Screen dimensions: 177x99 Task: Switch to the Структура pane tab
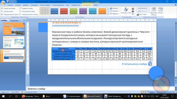coord(14,20)
